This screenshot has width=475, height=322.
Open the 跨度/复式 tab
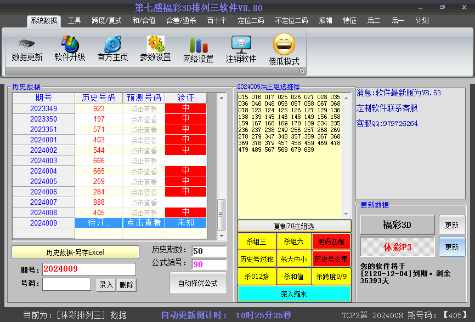pyautogui.click(x=106, y=21)
